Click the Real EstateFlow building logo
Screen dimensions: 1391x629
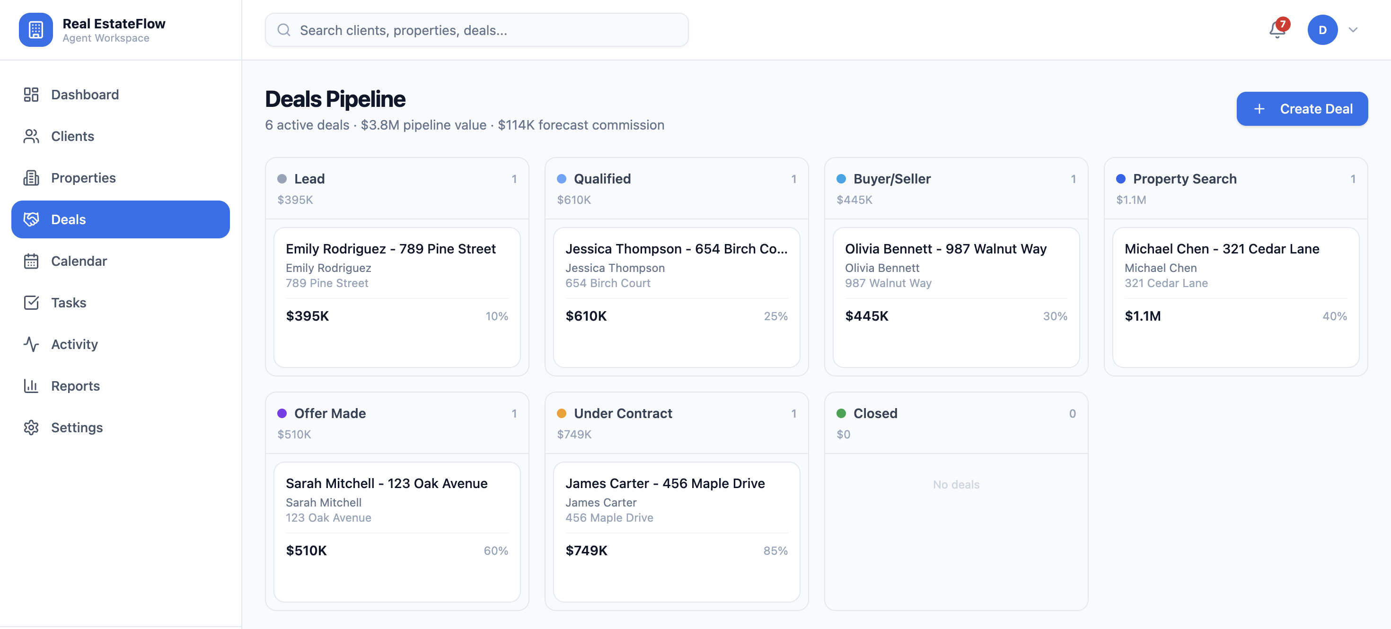pos(35,30)
